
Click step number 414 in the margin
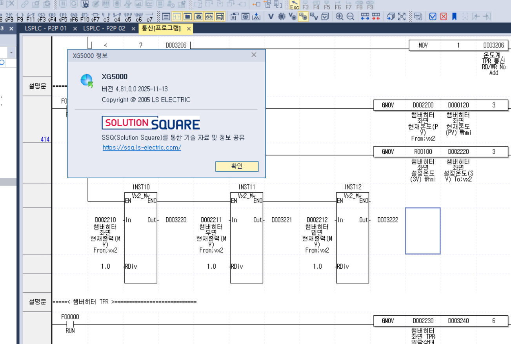point(45,139)
